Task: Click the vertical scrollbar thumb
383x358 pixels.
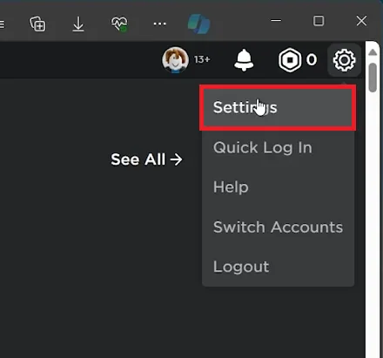Action: 373,78
